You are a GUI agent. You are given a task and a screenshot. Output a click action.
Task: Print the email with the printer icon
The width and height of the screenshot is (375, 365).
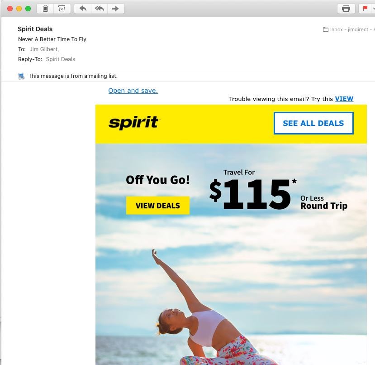(346, 9)
